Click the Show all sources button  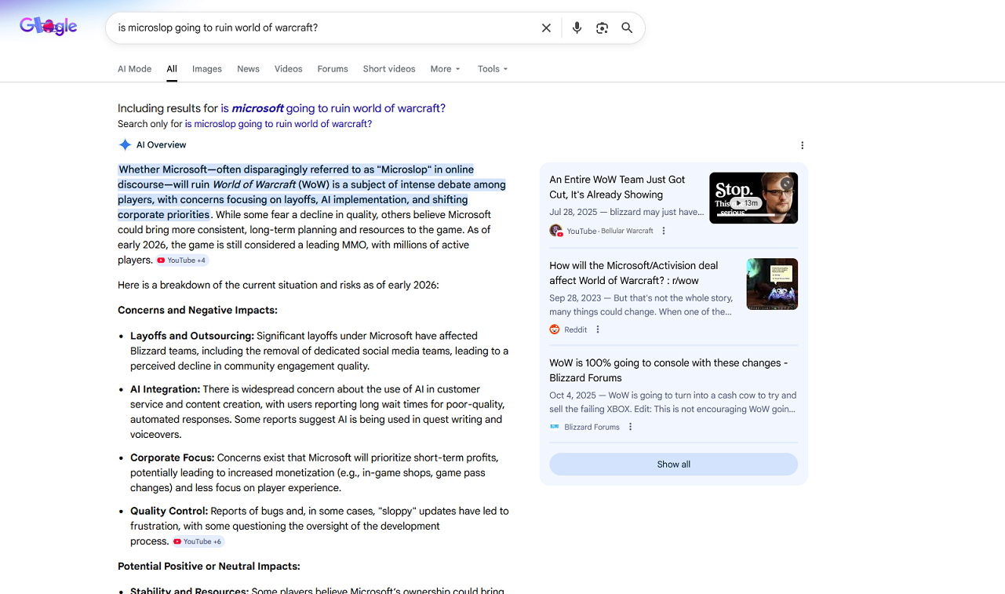click(673, 465)
